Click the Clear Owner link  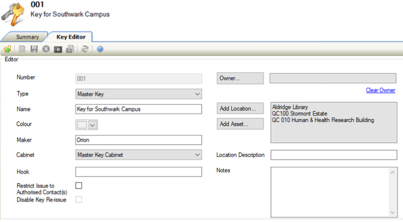click(380, 90)
